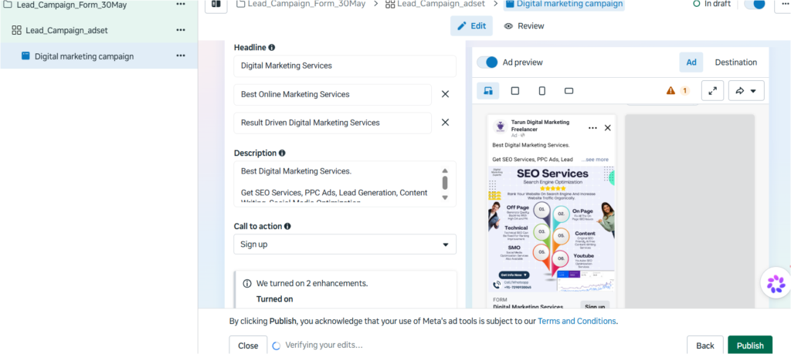Screen dimensions: 791x354
Task: Show Call to action info tooltip icon
Action: (287, 226)
